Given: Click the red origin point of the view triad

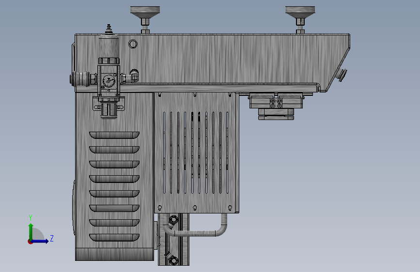Looking at the screenshot, I should (30, 242).
